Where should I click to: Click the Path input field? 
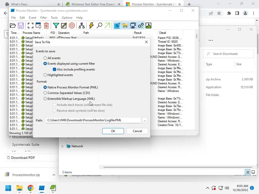coord(93,120)
